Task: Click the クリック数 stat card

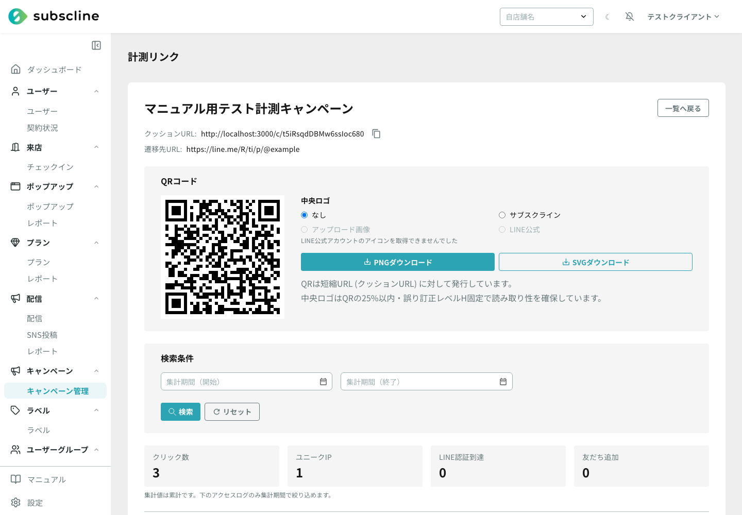Action: [x=212, y=466]
